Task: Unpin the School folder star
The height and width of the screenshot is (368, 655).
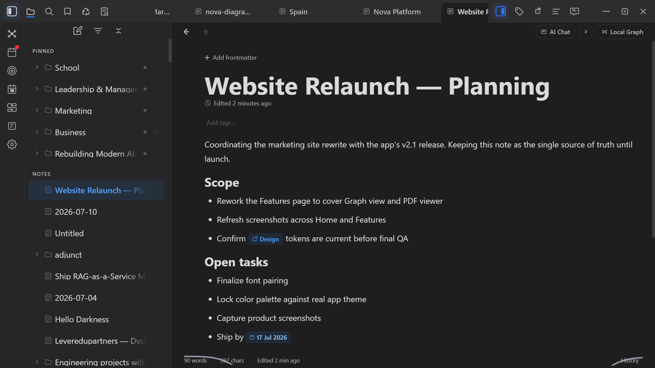Action: click(x=145, y=68)
